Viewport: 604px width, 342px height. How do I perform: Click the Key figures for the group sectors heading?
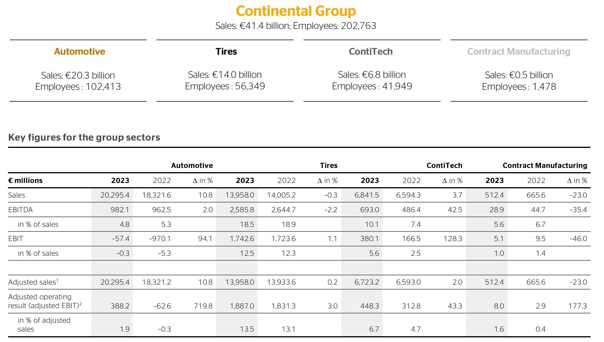click(84, 137)
